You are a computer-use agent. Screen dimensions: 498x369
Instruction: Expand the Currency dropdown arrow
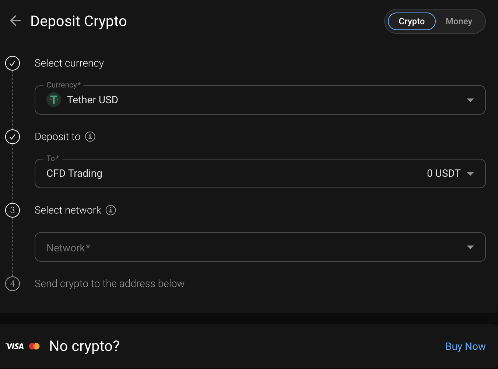[x=470, y=100]
